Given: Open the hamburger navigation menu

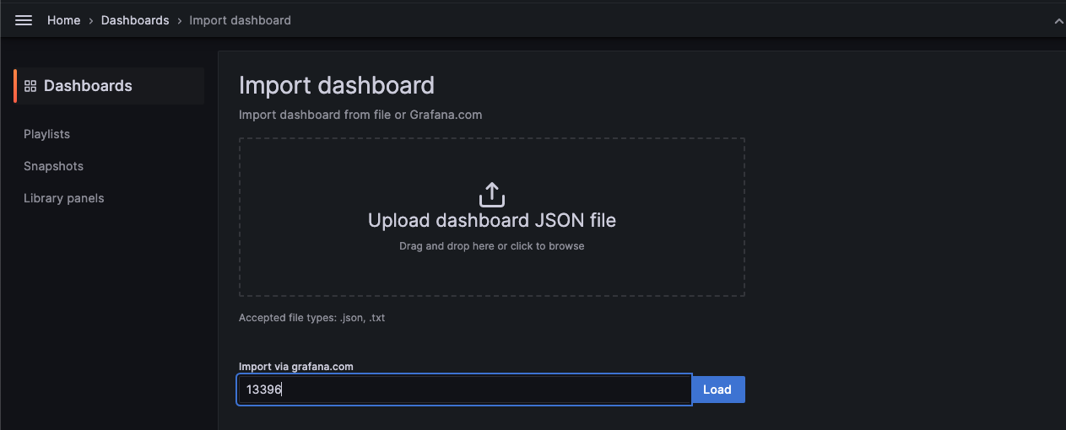Looking at the screenshot, I should pyautogui.click(x=24, y=20).
